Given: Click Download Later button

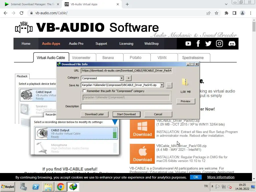Looking at the screenshot, I should point(94,114).
